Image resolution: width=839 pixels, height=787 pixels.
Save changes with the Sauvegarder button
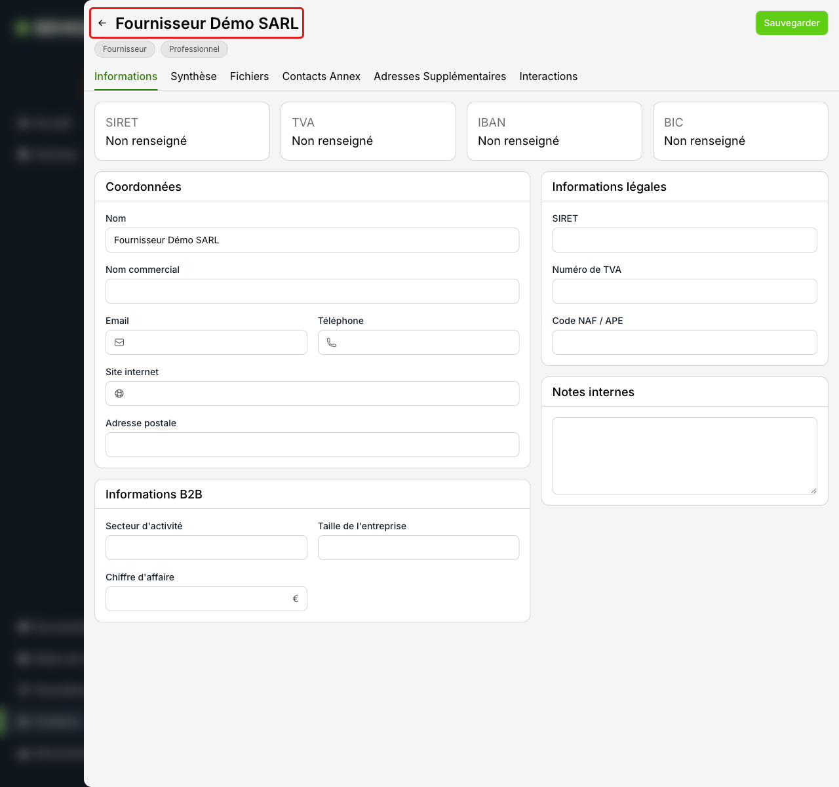(x=792, y=23)
